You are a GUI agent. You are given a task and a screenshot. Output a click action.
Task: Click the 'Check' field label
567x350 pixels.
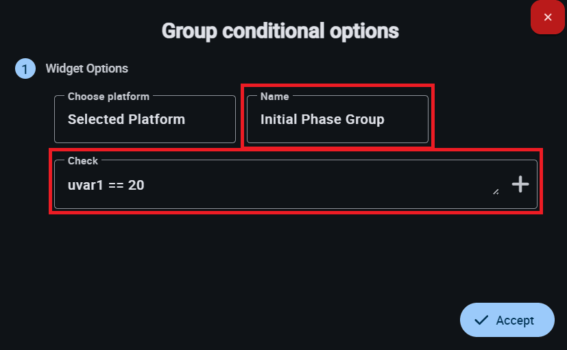pyautogui.click(x=83, y=161)
